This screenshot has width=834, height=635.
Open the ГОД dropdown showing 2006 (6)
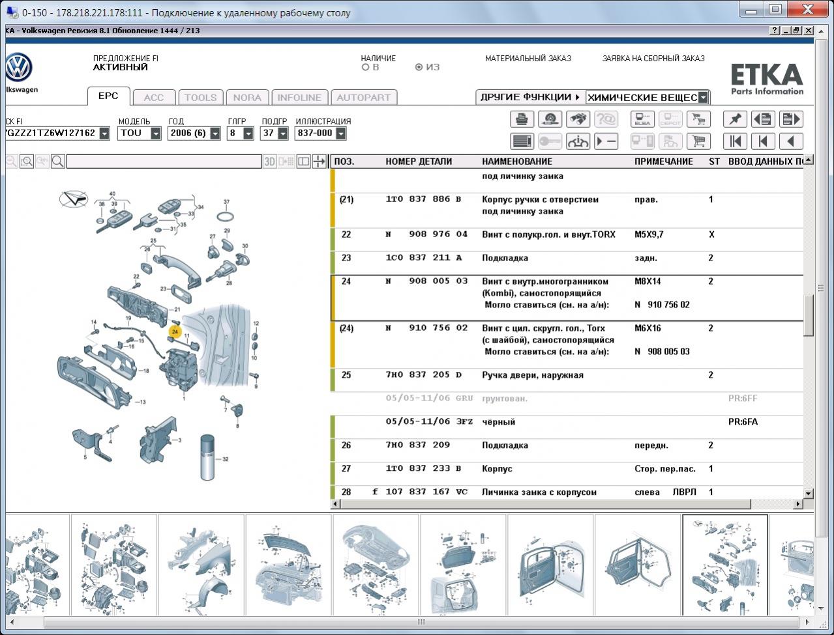(x=215, y=134)
